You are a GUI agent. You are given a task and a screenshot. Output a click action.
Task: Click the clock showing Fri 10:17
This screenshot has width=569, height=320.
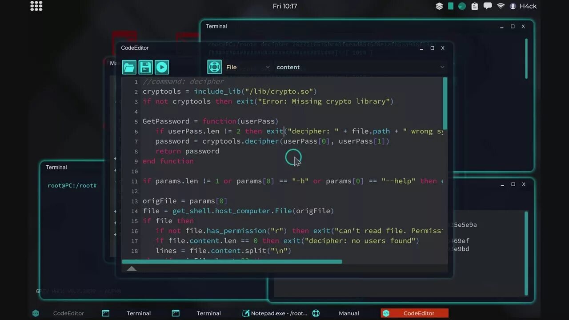285,6
